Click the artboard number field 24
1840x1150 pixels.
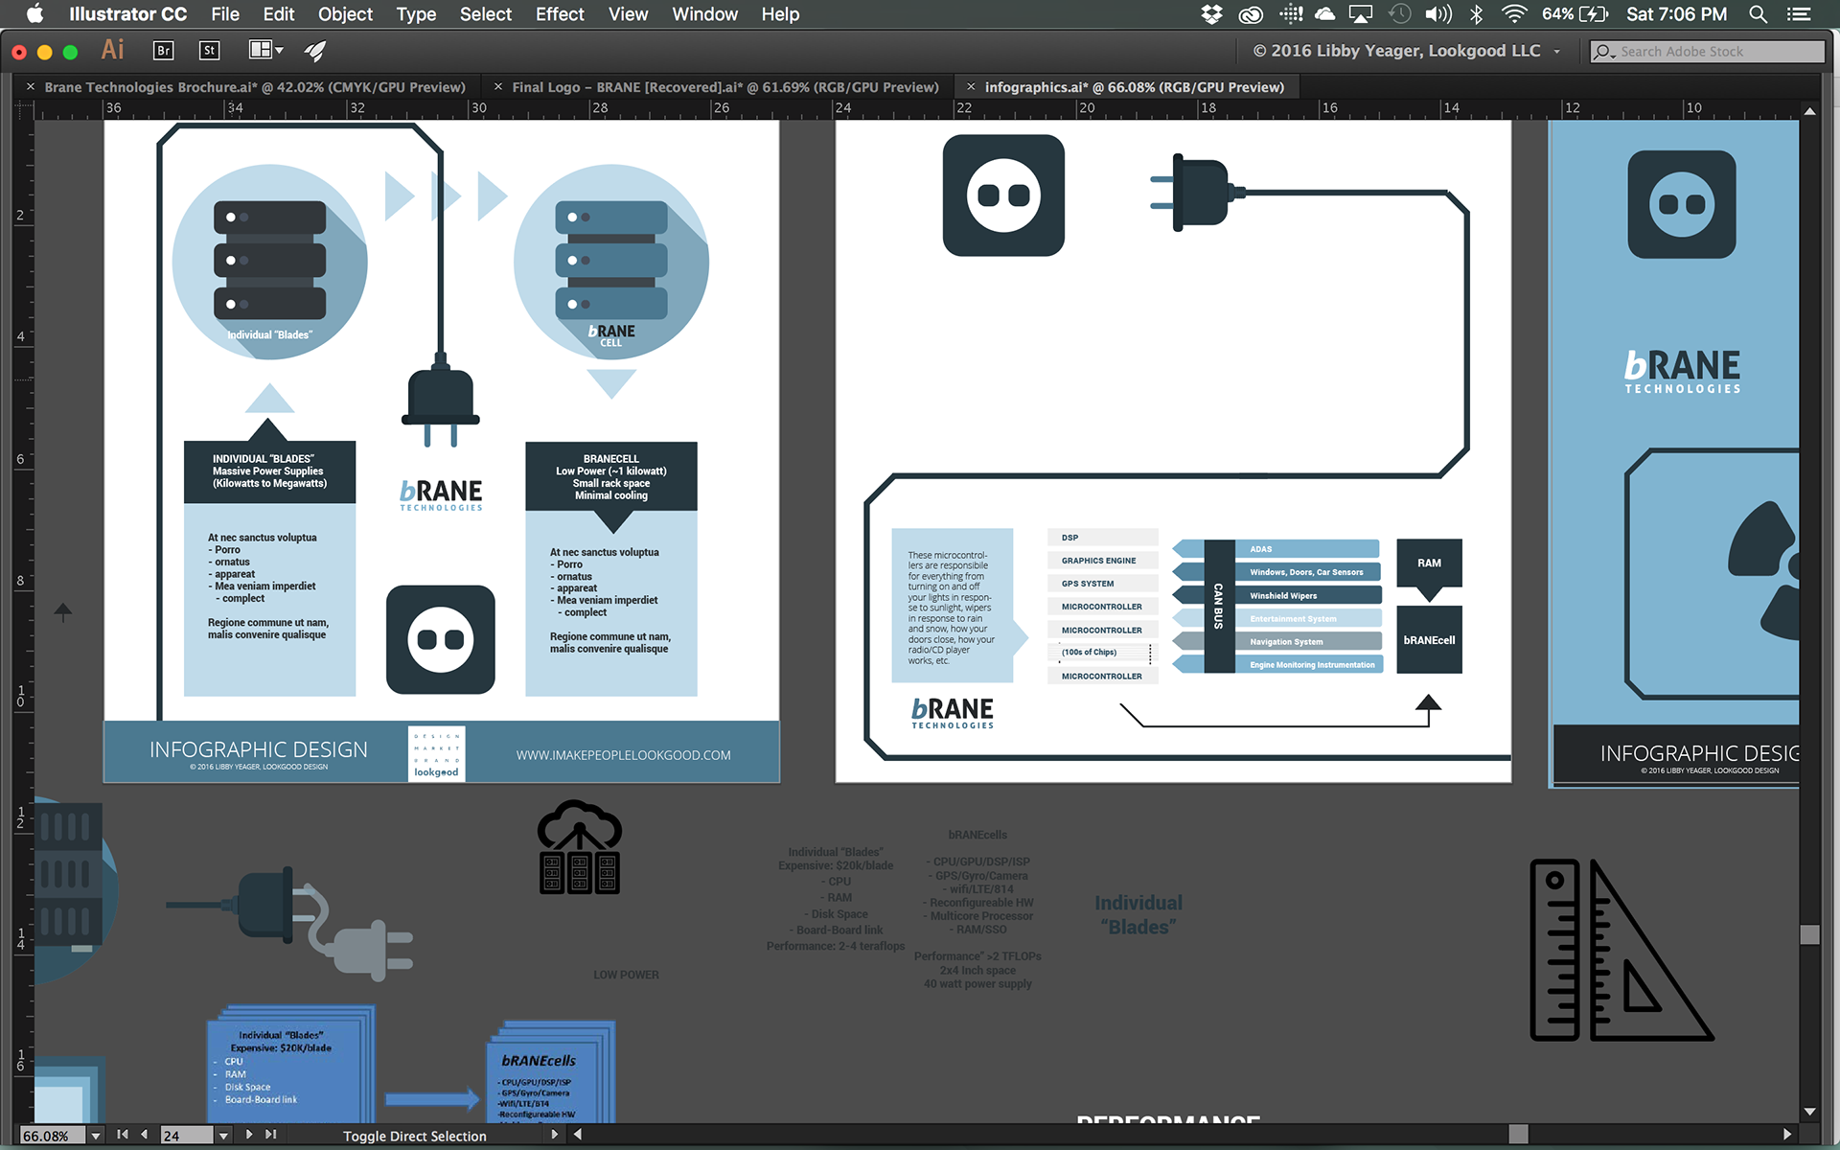tap(187, 1136)
